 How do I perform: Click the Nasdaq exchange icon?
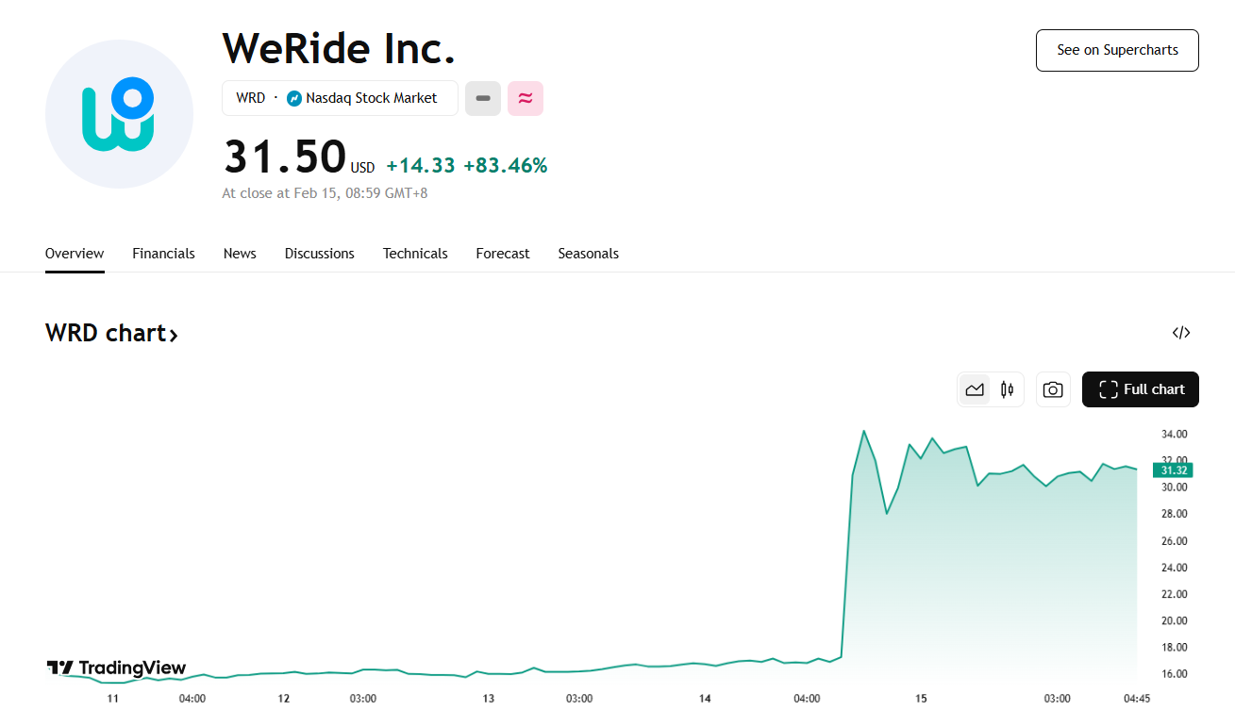(x=294, y=98)
